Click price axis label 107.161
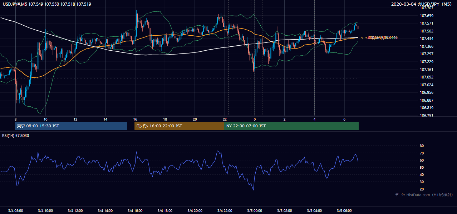Image resolution: width=457 pixels, height=214 pixels. (426, 70)
